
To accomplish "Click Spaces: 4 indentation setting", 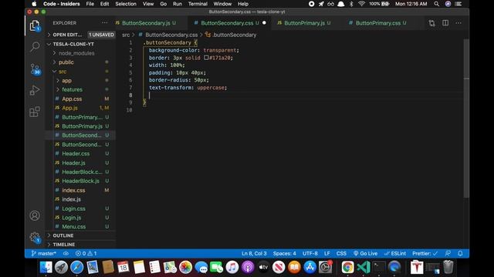I will pyautogui.click(x=285, y=253).
